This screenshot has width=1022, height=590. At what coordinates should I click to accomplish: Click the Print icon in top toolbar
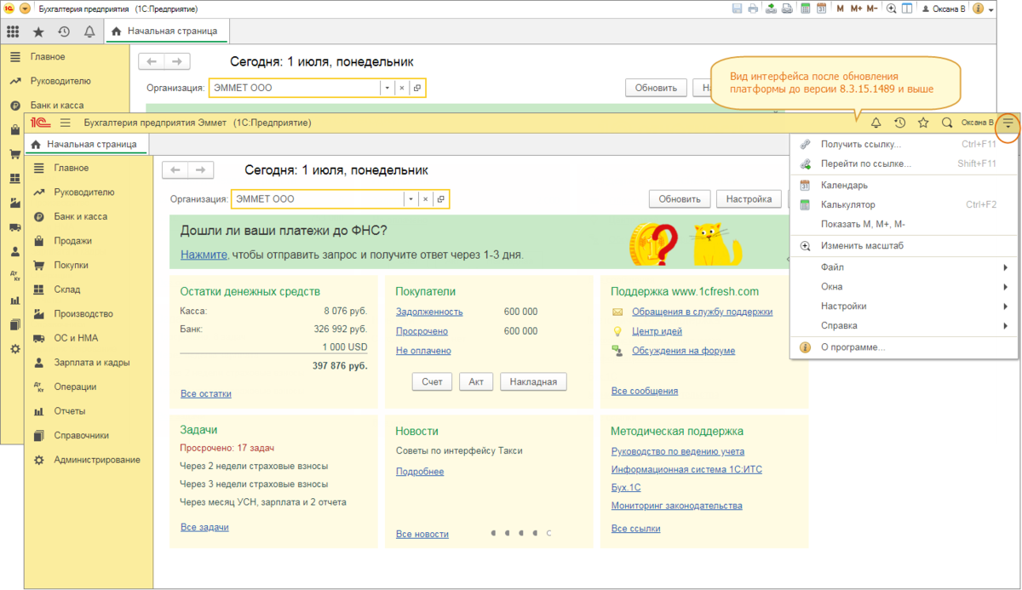coord(753,9)
